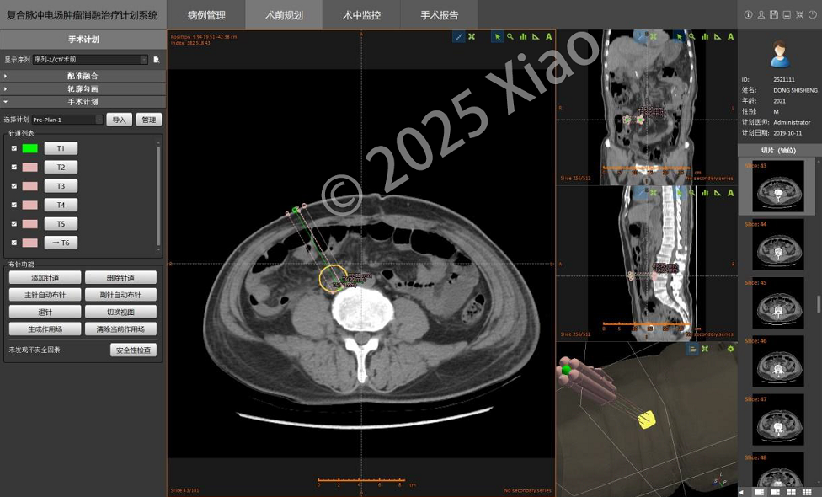Open the display series dropdown
Screen dimensions: 822x497
point(91,60)
